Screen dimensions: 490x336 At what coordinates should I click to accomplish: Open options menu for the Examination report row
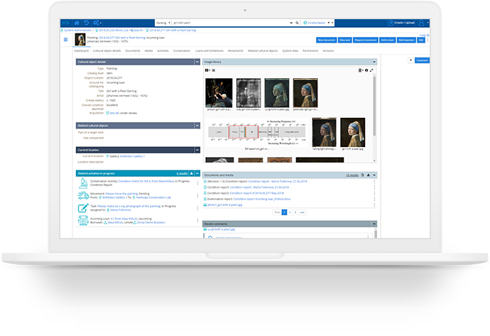pos(374,199)
